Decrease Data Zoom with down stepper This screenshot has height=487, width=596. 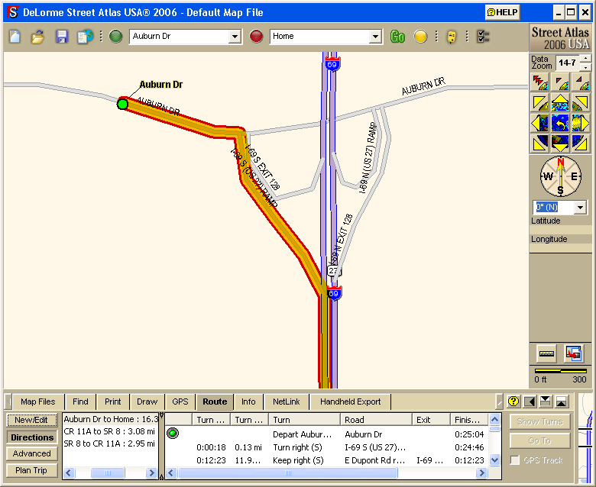click(586, 67)
